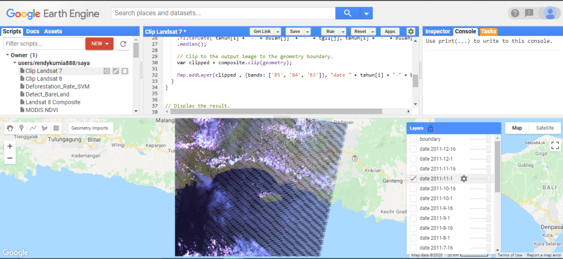
Task: Delete the Clip Landsat 7 script
Action: [125, 71]
